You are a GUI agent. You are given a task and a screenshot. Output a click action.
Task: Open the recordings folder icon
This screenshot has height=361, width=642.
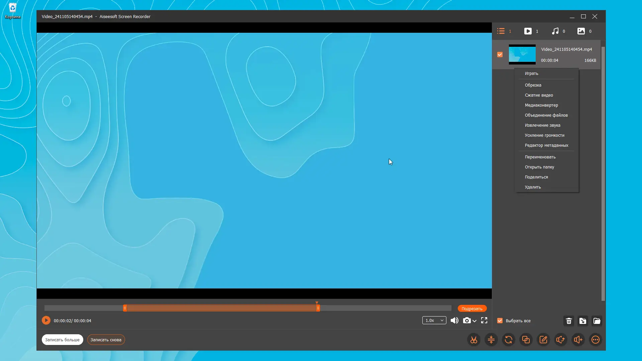coord(597,321)
